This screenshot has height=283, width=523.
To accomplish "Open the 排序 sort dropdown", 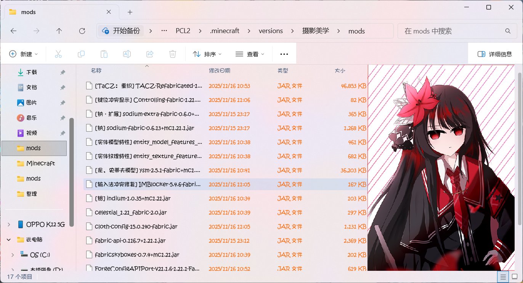I will tap(207, 54).
